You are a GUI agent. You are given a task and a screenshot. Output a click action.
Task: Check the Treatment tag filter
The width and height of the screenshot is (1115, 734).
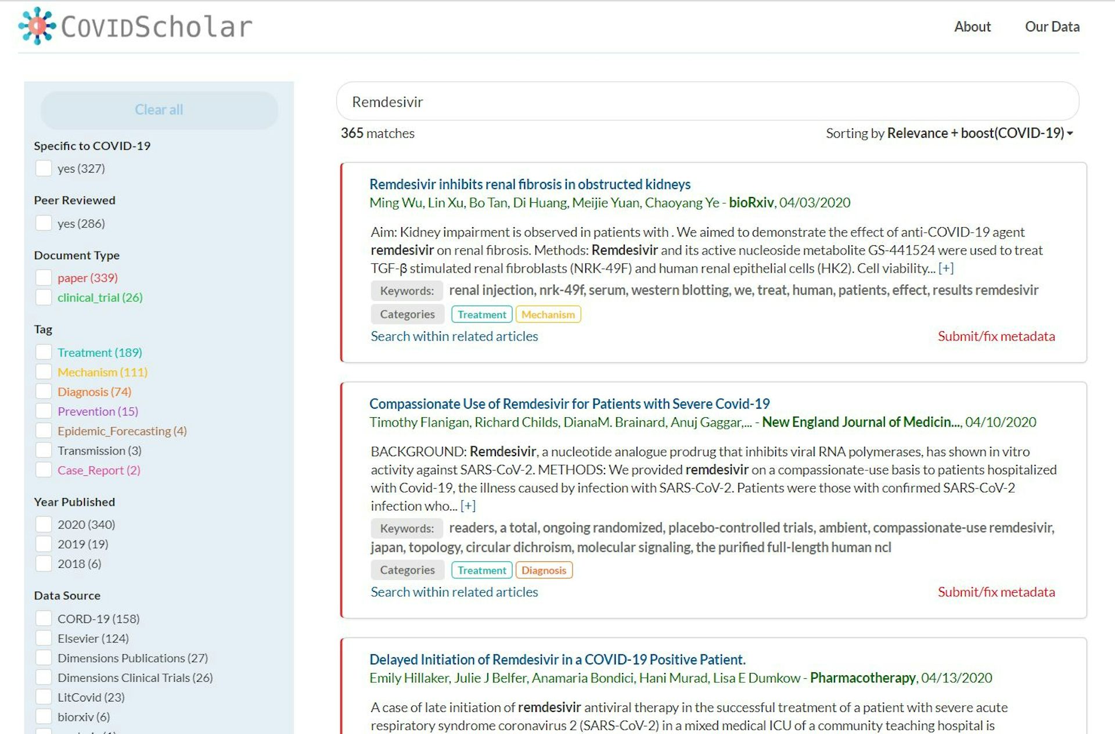[44, 352]
